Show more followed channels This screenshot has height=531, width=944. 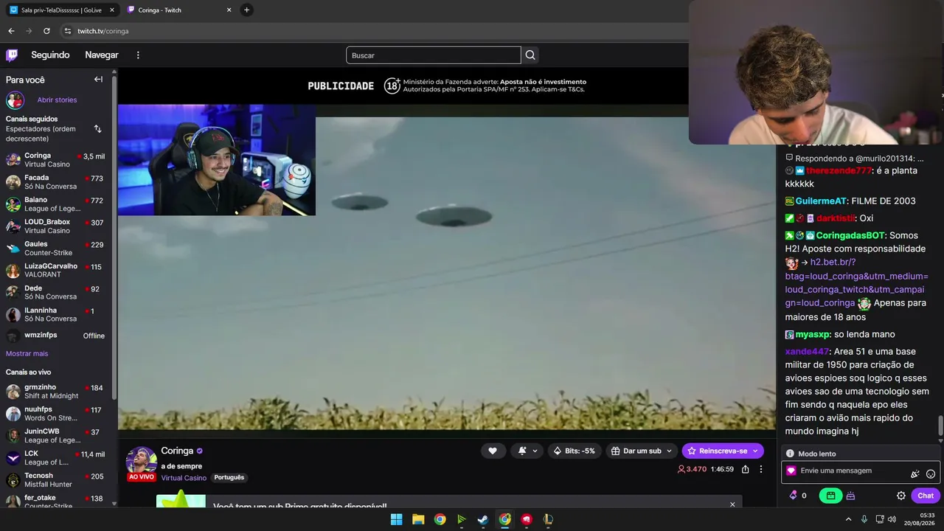click(27, 353)
